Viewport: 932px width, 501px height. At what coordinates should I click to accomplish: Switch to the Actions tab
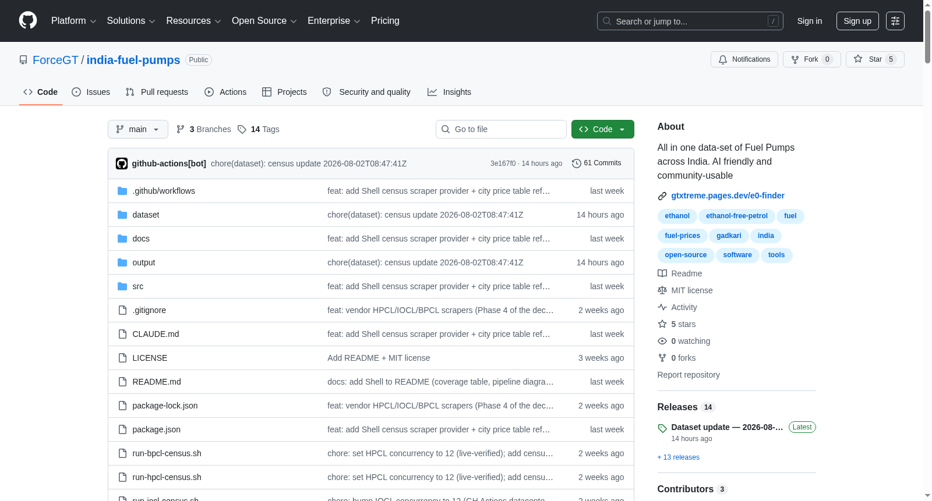[x=225, y=92]
